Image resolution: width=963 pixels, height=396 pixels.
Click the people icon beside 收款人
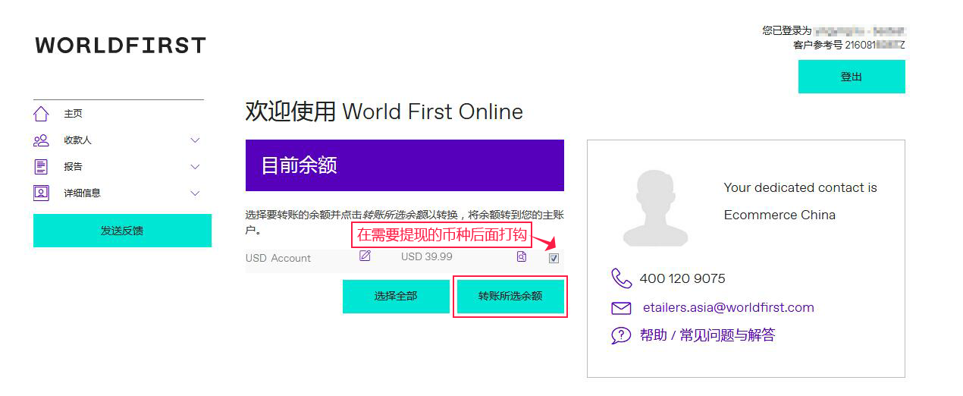click(x=41, y=140)
